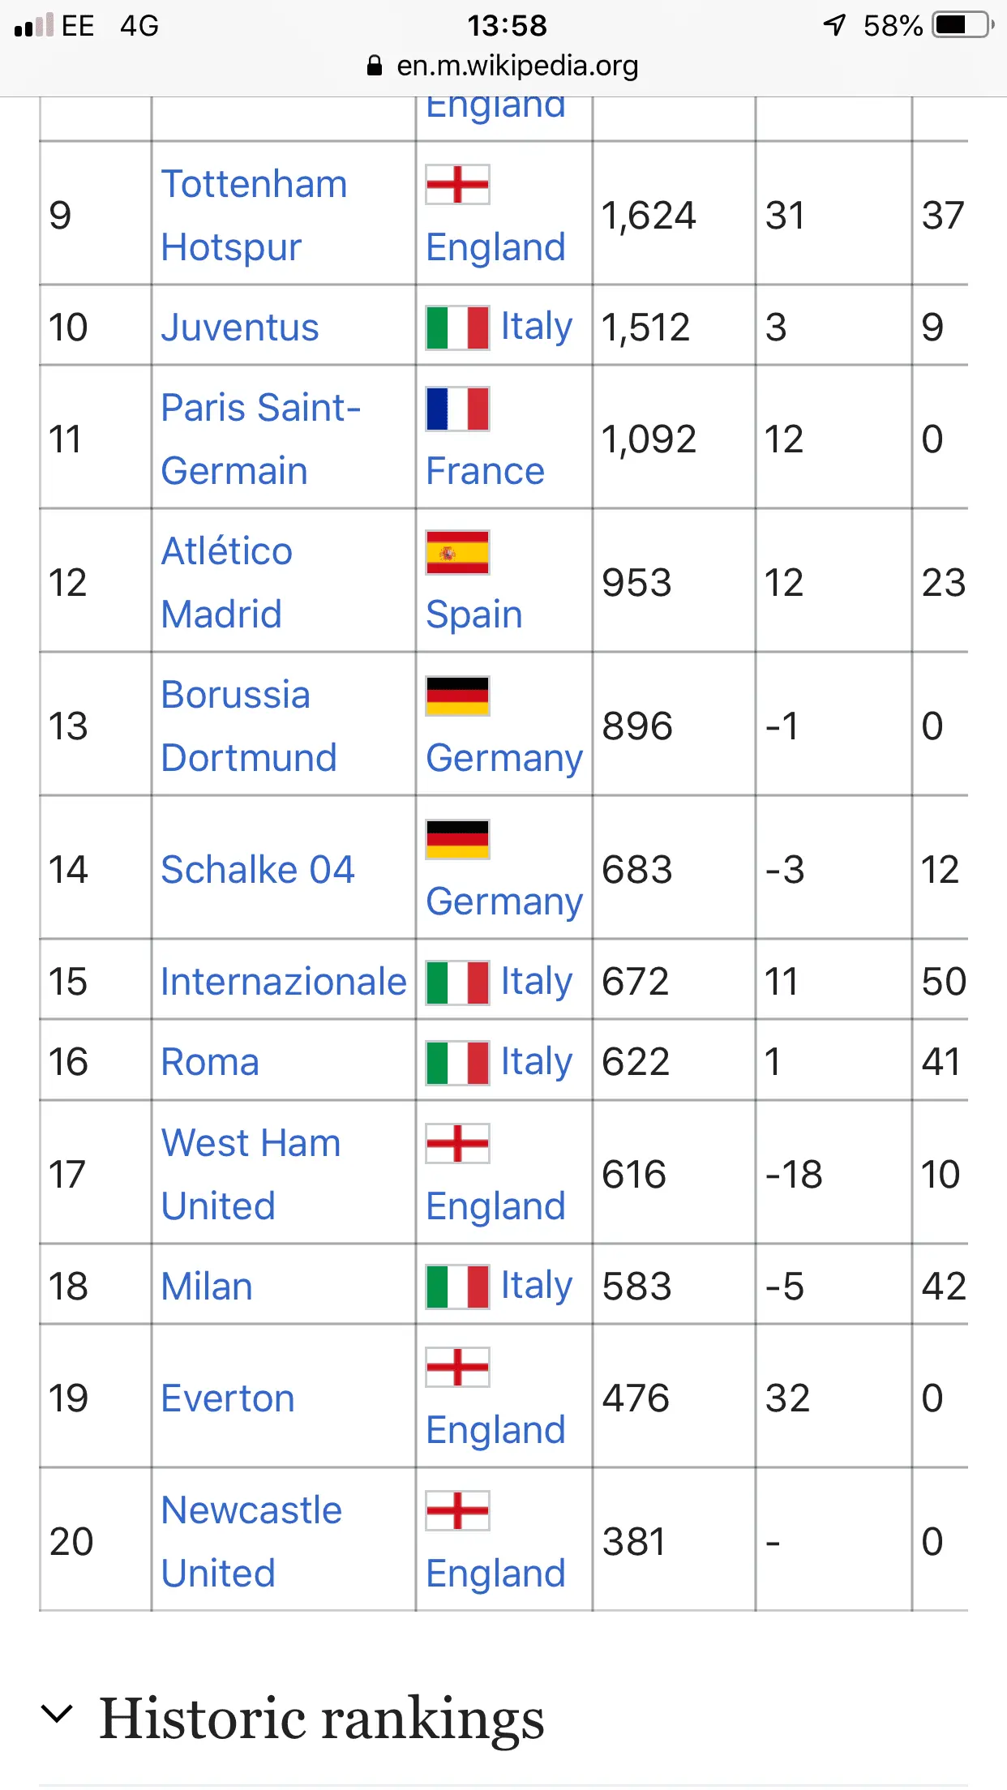Tap the Spain flag by Atlético Madrid
This screenshot has height=1790, width=1007.
[x=457, y=552]
